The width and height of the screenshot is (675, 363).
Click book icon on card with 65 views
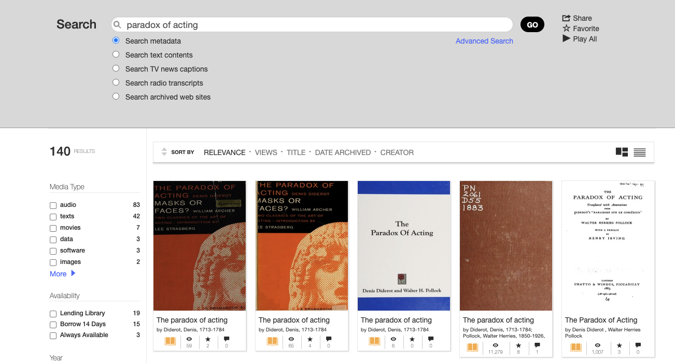272,341
